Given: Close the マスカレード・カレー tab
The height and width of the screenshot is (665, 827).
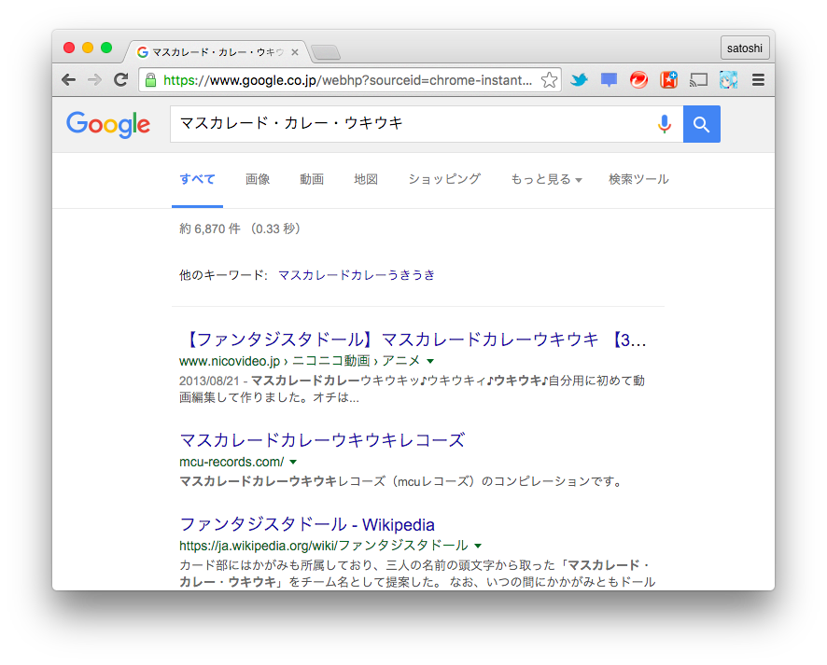Looking at the screenshot, I should 295,52.
